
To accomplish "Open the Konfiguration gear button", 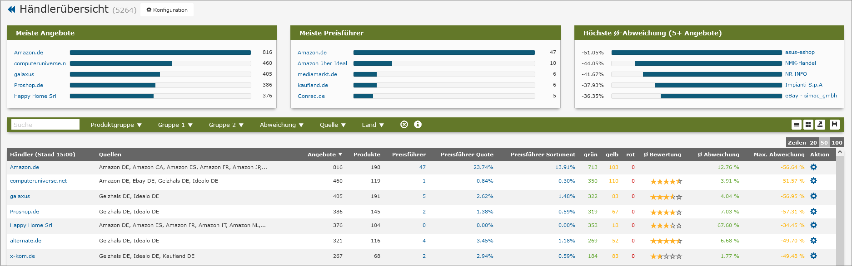I will click(x=167, y=10).
